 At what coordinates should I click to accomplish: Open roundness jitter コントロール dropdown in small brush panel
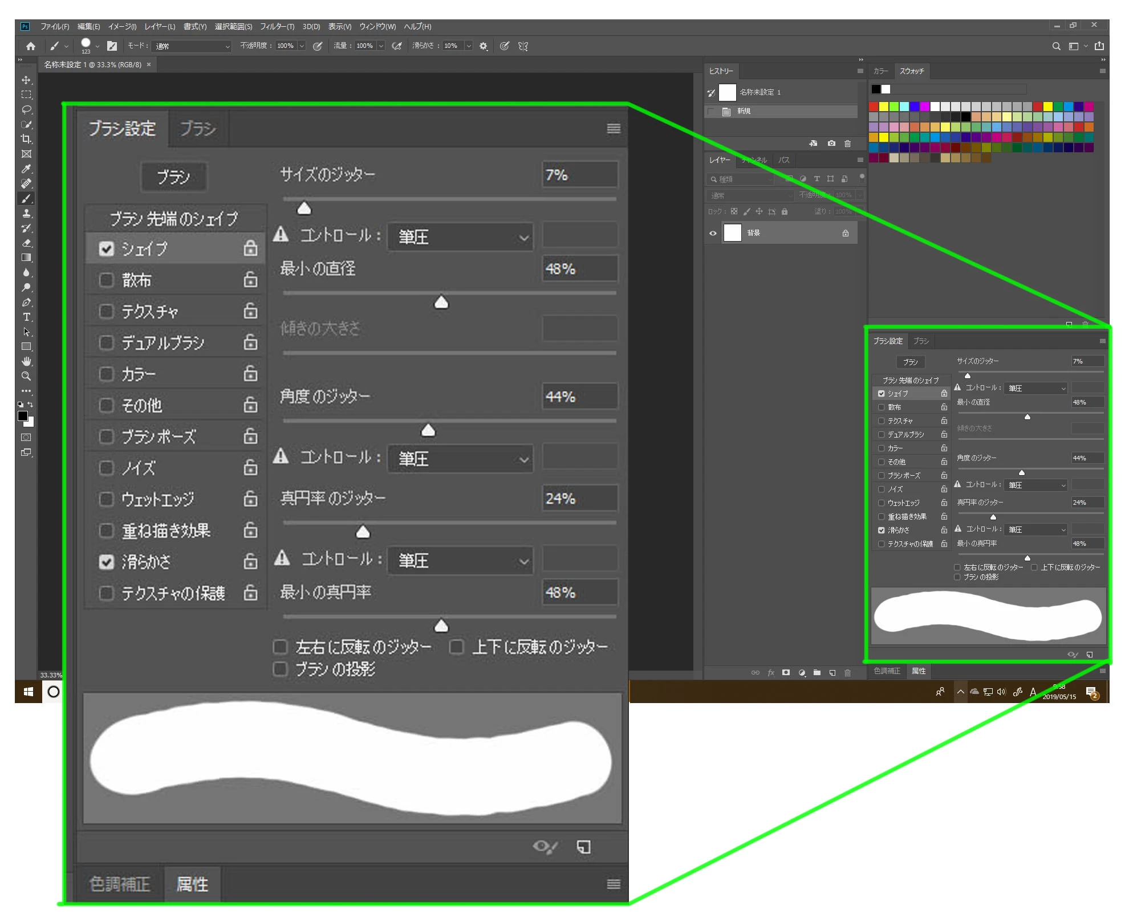point(1035,530)
